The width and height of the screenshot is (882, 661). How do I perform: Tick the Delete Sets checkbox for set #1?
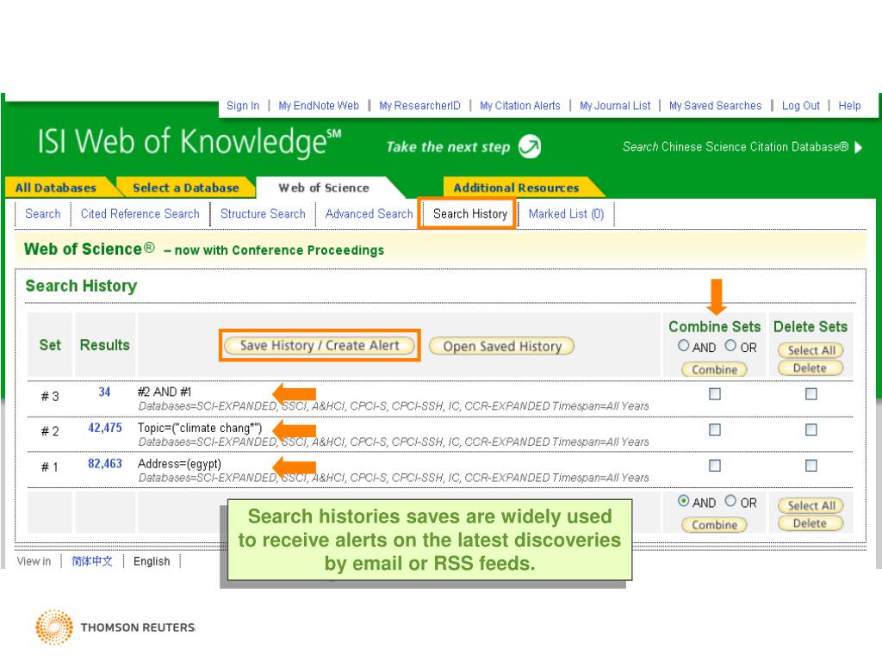click(811, 466)
